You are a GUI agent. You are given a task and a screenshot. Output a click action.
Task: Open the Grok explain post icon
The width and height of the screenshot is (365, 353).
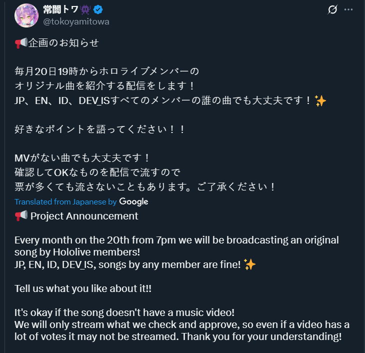[x=332, y=9]
